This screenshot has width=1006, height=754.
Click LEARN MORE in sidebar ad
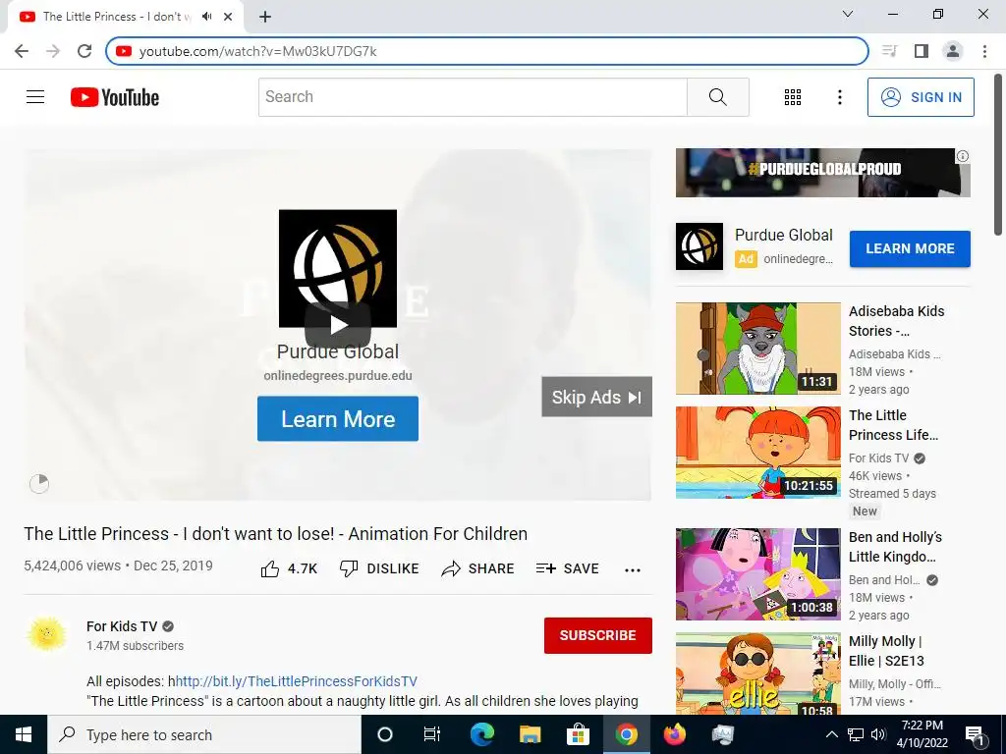(910, 248)
